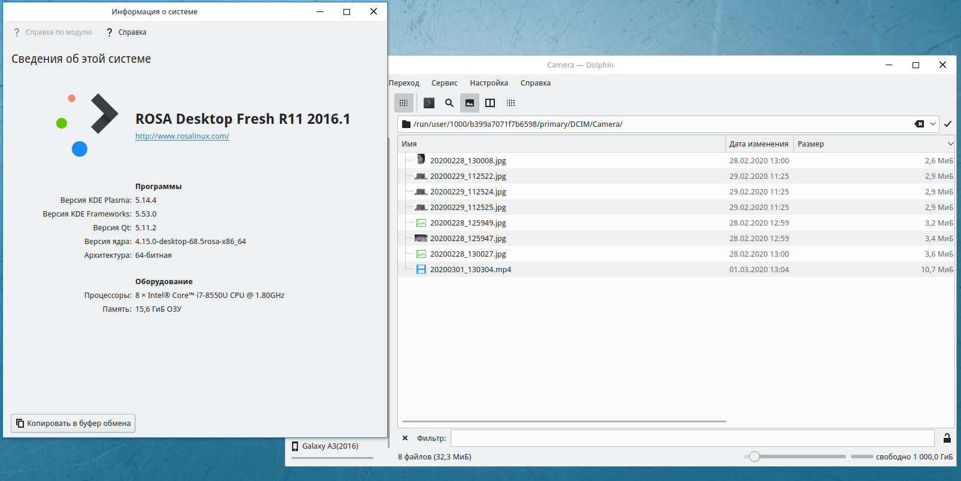The width and height of the screenshot is (961, 481).
Task: Open the rosalinux.com website link
Action: (x=182, y=136)
